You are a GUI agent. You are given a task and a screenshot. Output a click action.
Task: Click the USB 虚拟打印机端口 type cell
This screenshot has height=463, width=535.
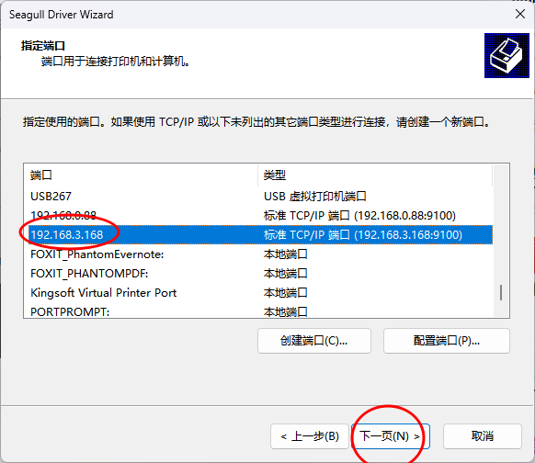tap(314, 197)
